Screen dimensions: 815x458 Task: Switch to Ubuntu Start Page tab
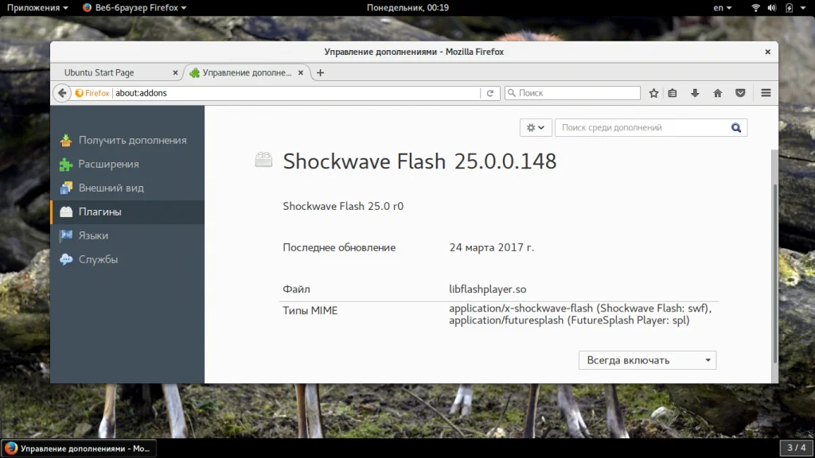(x=99, y=72)
